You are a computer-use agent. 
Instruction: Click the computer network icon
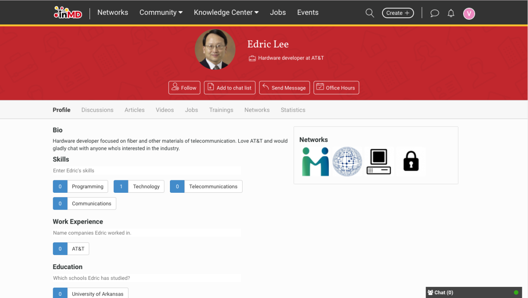click(x=379, y=162)
